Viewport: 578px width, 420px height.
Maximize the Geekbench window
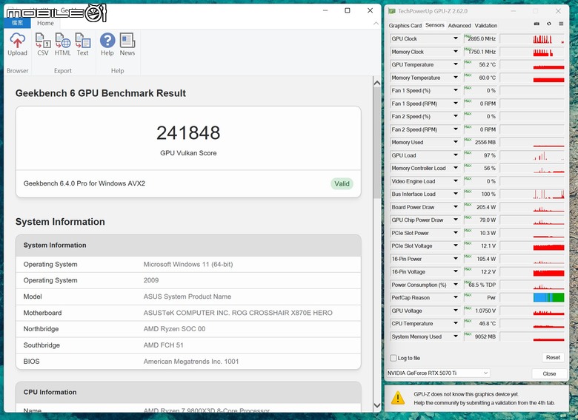348,10
